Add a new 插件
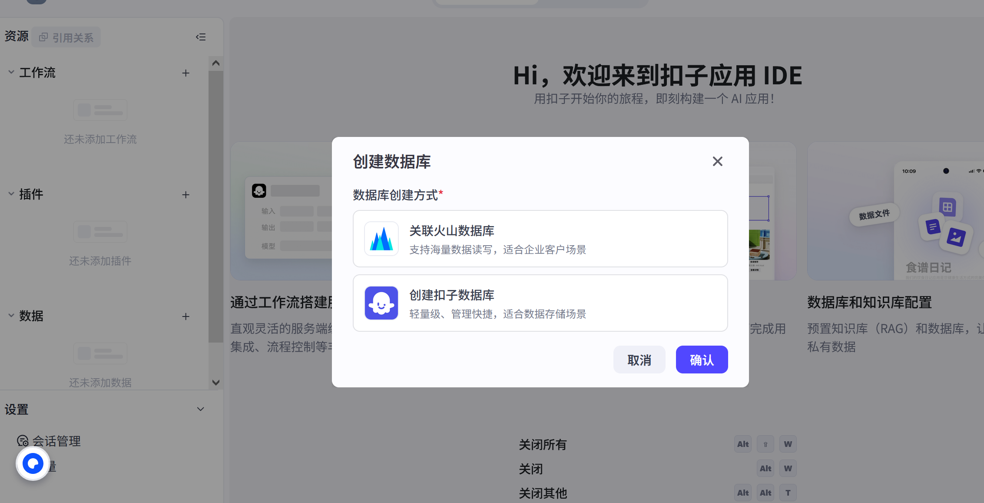Screen dimensions: 984x503 pyautogui.click(x=186, y=195)
